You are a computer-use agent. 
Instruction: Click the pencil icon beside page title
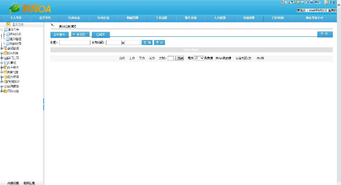[x=52, y=25]
